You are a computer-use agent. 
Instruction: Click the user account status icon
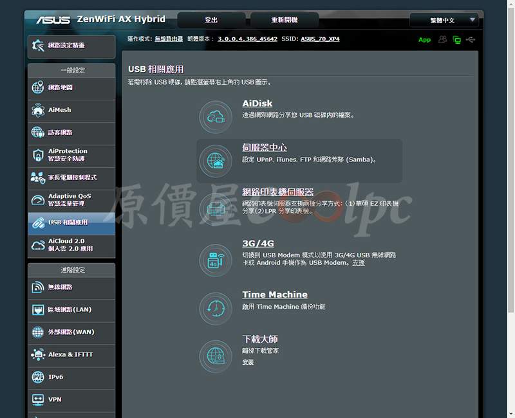point(442,40)
